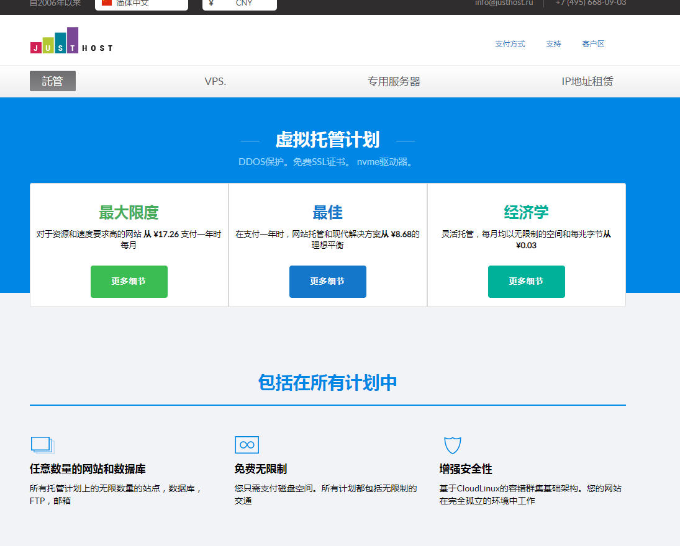Select the 託管 navigation tab
Screen dimensions: 680x546
point(52,81)
